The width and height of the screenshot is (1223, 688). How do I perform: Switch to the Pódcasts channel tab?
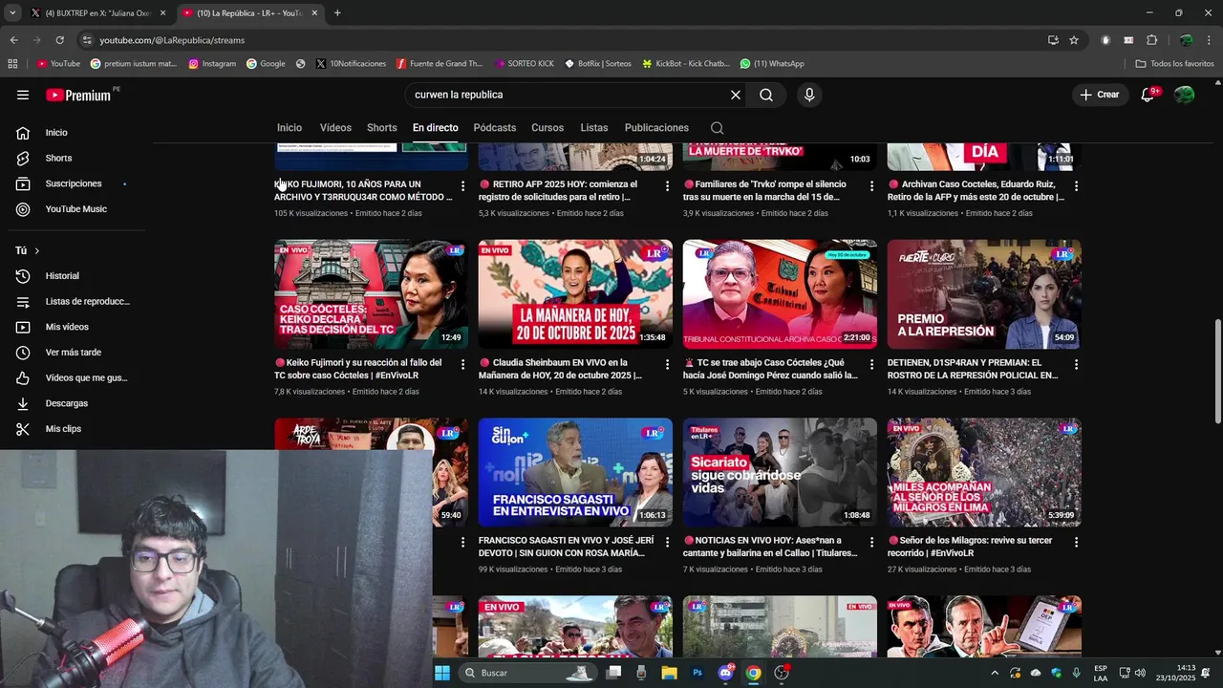tap(495, 128)
